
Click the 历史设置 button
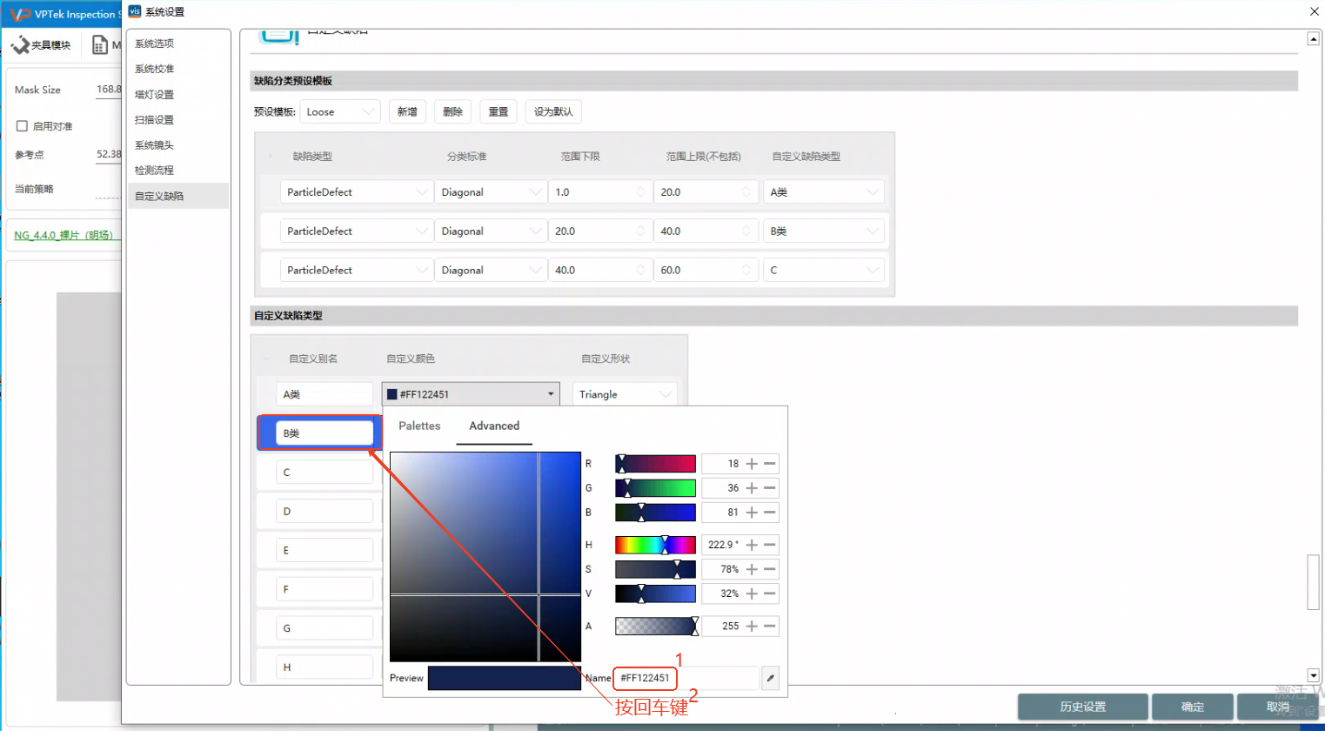pyautogui.click(x=1083, y=707)
